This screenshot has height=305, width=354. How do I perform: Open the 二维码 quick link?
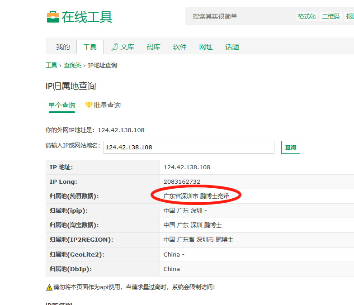coord(331,16)
